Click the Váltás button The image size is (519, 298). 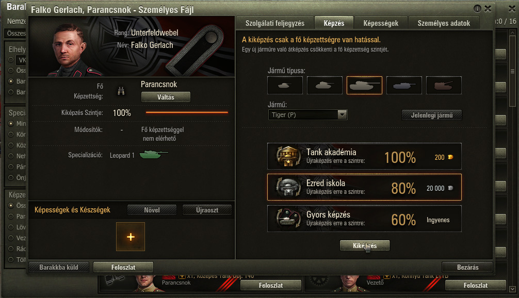tap(166, 97)
